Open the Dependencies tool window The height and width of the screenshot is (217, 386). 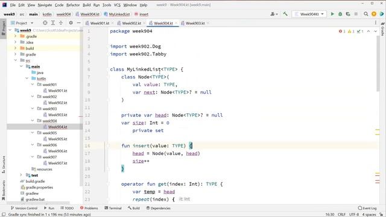pyautogui.click(x=158, y=208)
